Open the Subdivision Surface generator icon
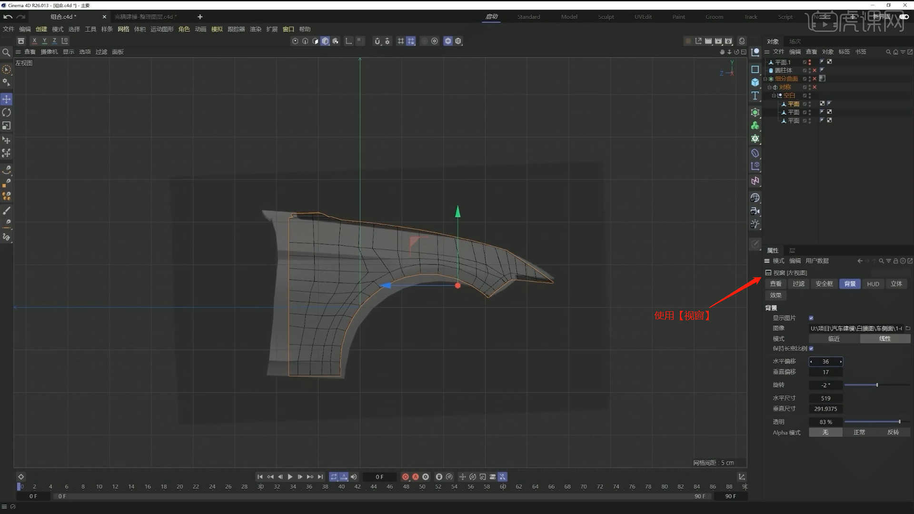This screenshot has height=514, width=914. 755,112
